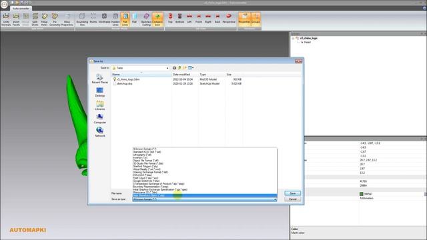Choose COLLADA (*.dae) format

click(x=205, y=175)
